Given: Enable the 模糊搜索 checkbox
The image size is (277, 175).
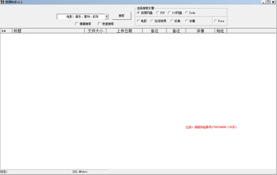Looking at the screenshot, I should coord(77,24).
